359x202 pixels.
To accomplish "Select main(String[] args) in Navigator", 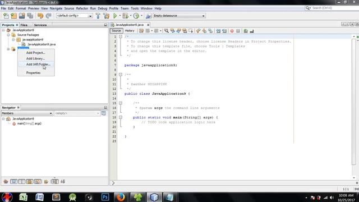I will (x=29, y=123).
